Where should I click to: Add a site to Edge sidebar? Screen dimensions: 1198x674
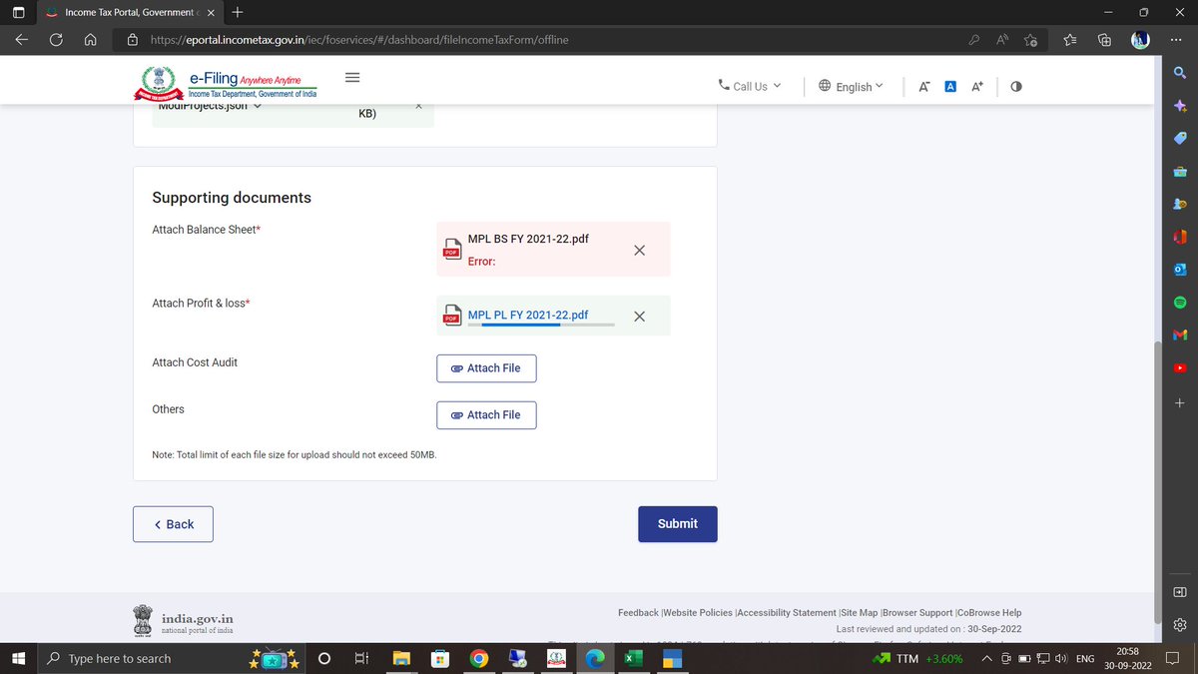pos(1180,403)
